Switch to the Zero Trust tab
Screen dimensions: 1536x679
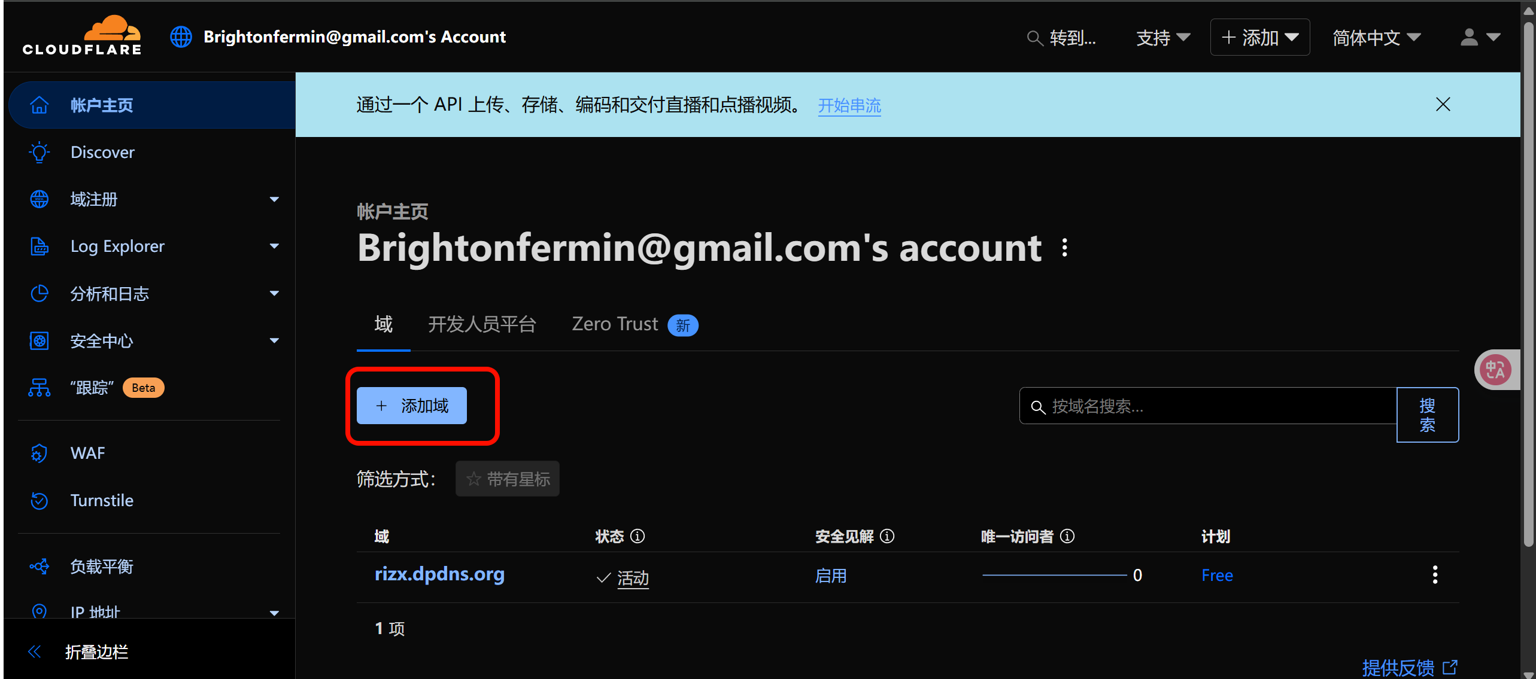click(x=635, y=324)
